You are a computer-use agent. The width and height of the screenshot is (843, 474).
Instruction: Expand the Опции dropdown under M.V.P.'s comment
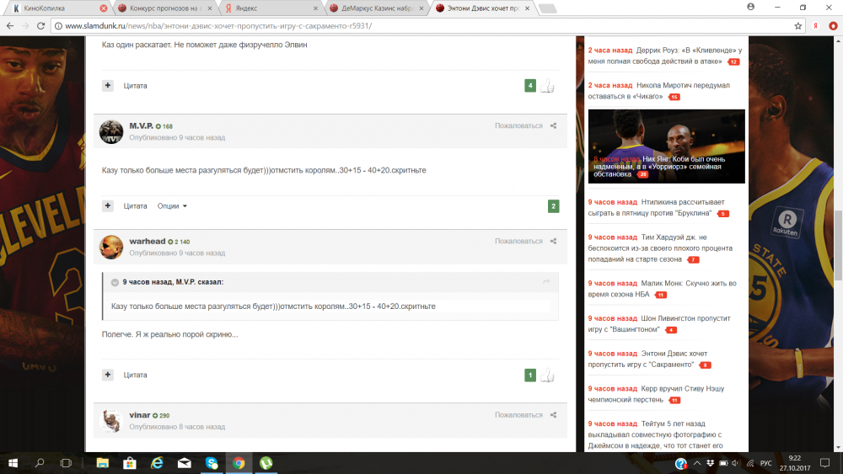pyautogui.click(x=172, y=206)
